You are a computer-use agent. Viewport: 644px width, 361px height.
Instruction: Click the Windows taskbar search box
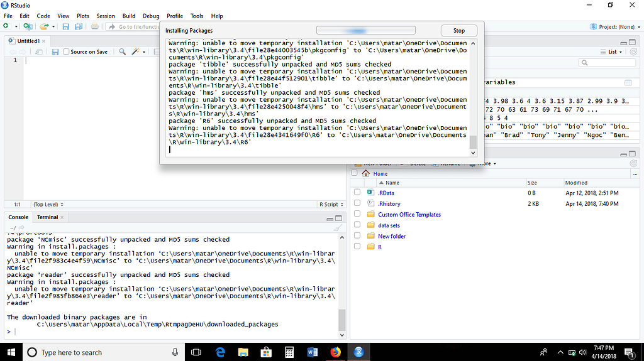[x=103, y=352]
